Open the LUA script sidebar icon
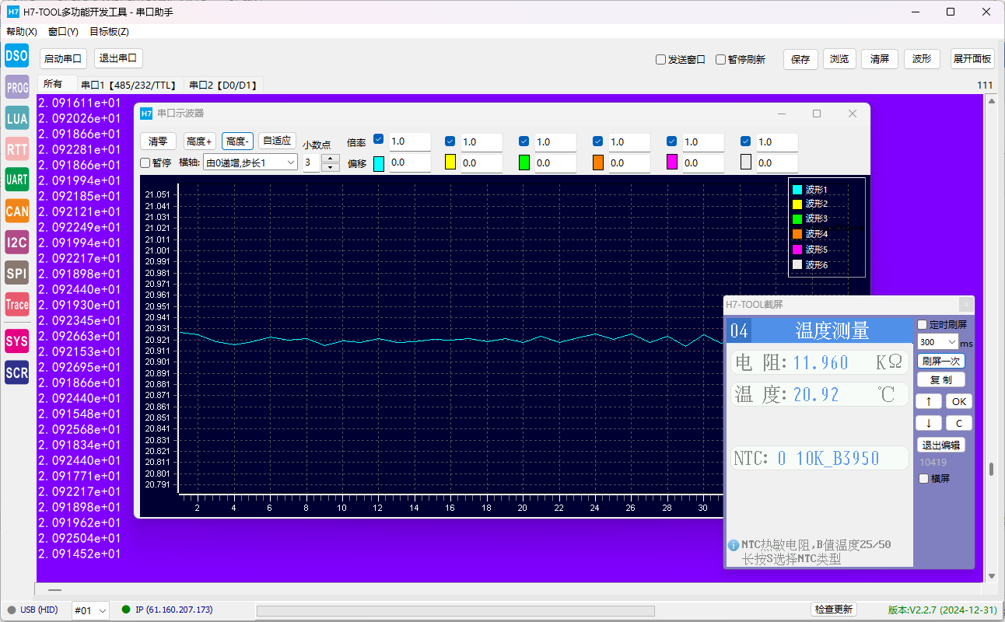This screenshot has height=622, width=1005. pos(17,118)
